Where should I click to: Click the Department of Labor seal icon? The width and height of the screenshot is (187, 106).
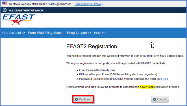5,10
